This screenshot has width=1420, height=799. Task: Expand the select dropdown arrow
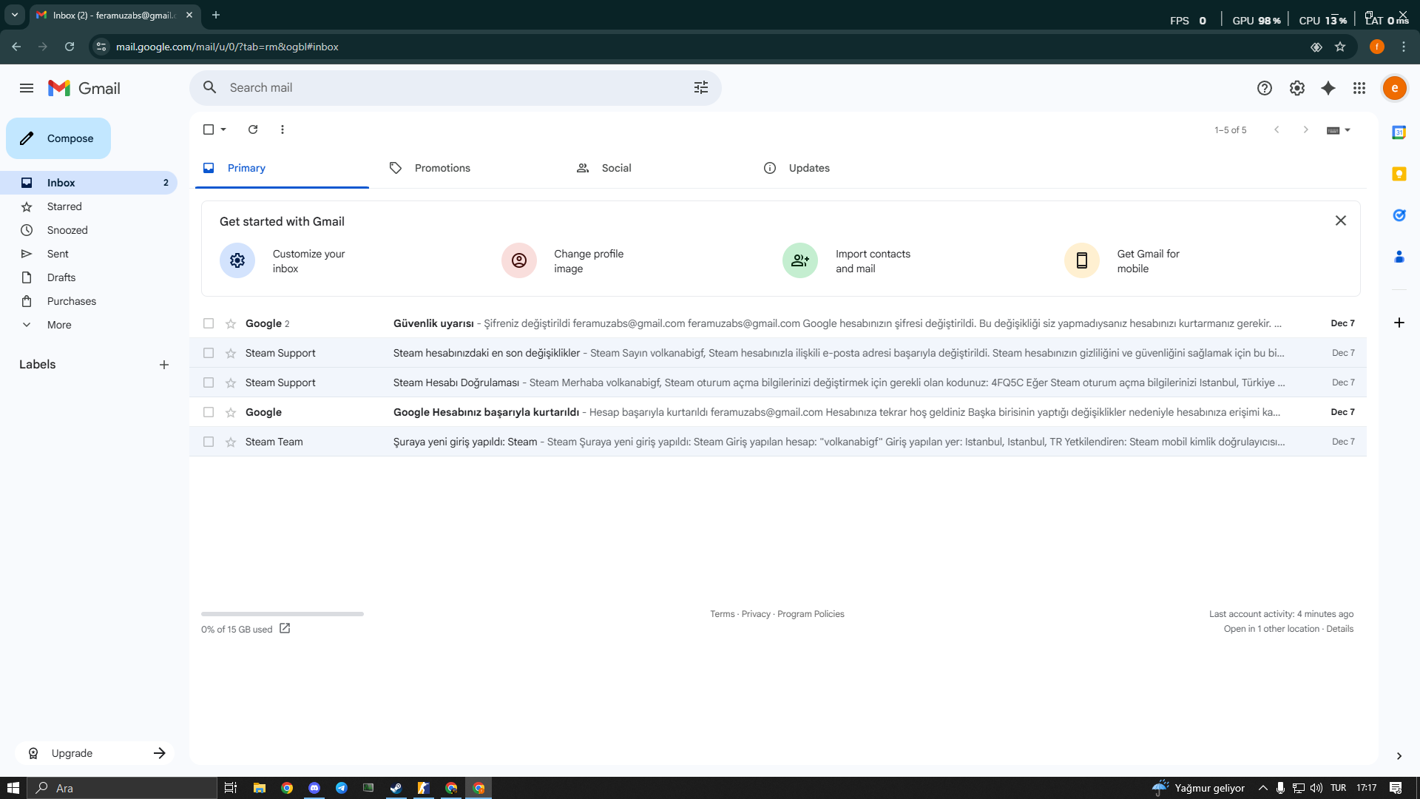click(x=223, y=129)
